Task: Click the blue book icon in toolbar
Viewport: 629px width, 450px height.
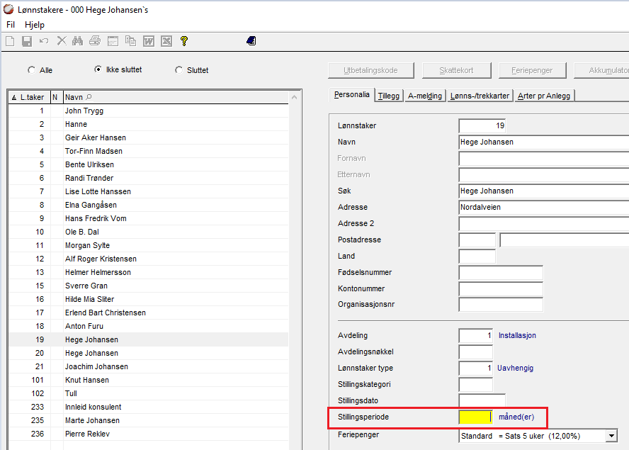Action: tap(251, 41)
